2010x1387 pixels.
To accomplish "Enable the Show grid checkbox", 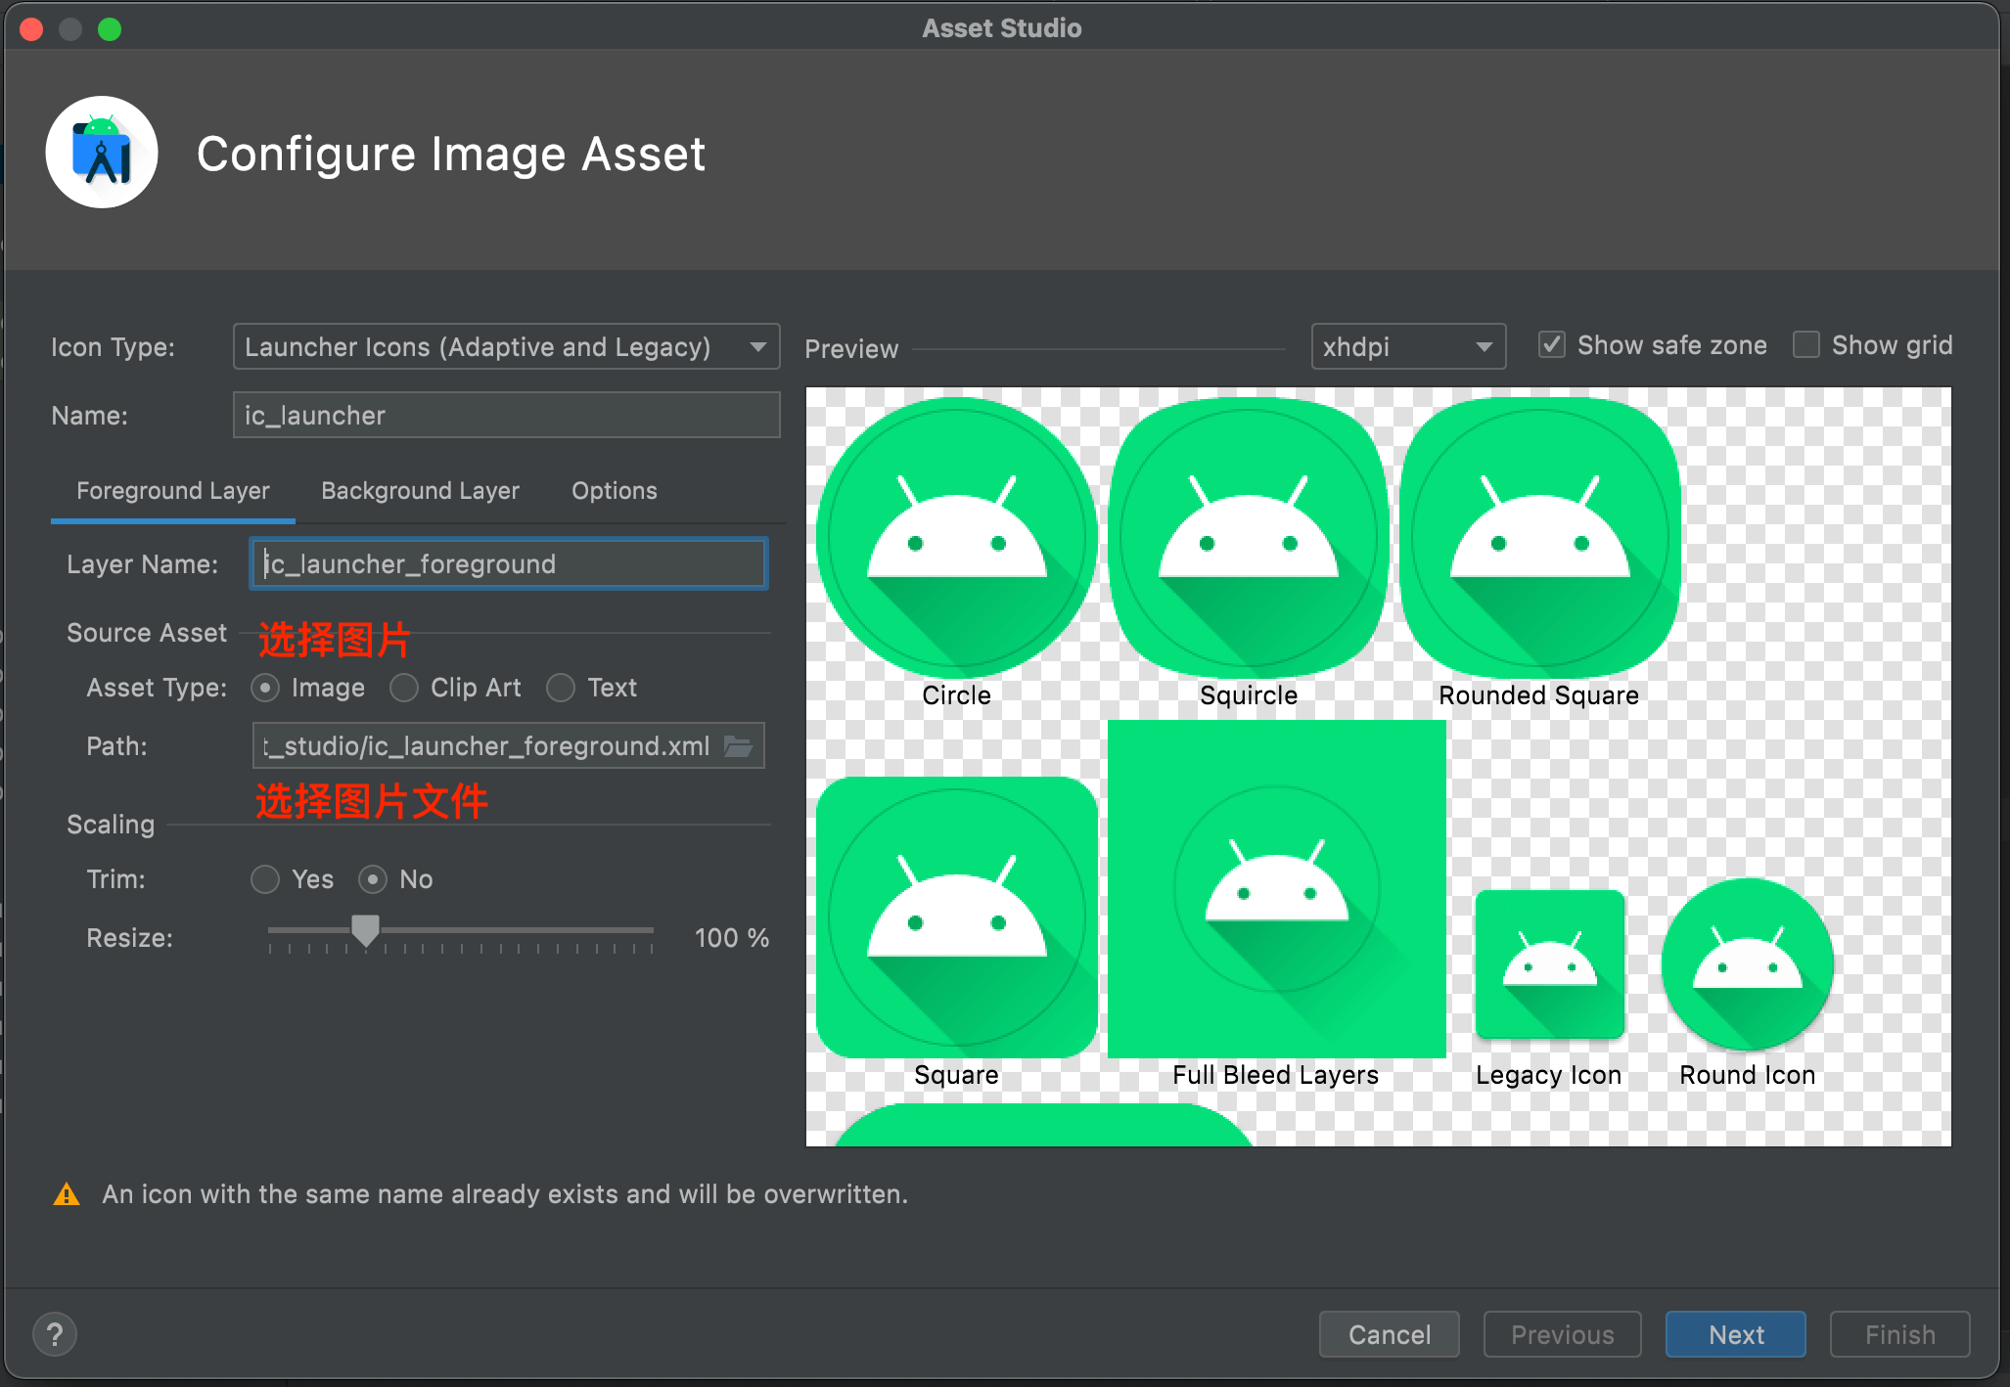I will (1805, 345).
